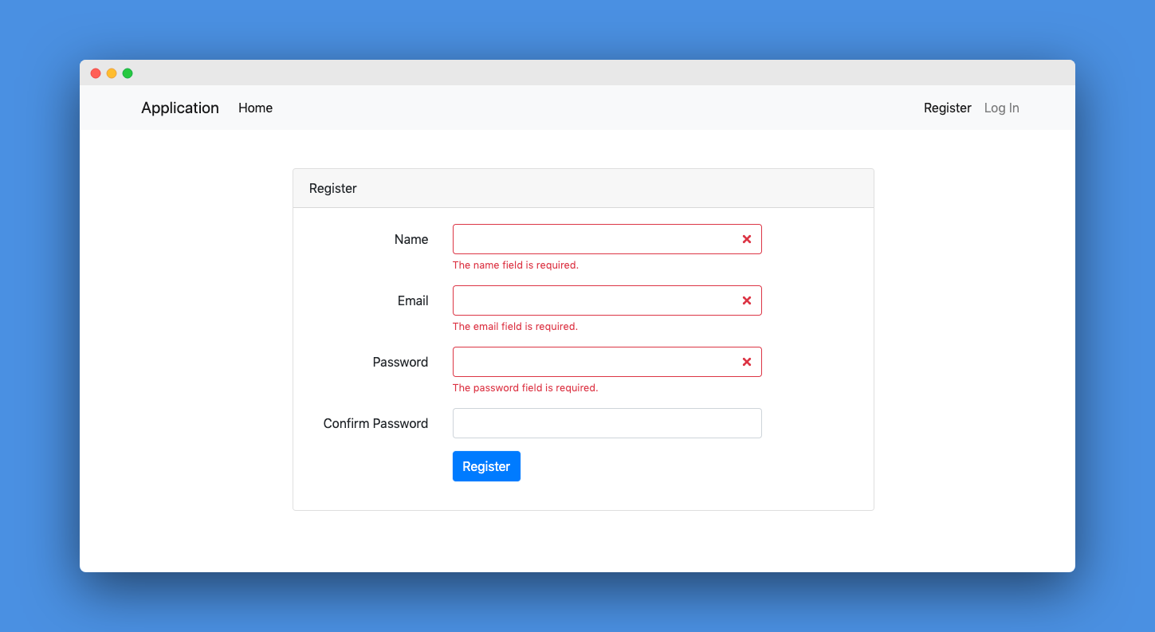
Task: Focus the Confirm Password input field
Action: (x=607, y=423)
